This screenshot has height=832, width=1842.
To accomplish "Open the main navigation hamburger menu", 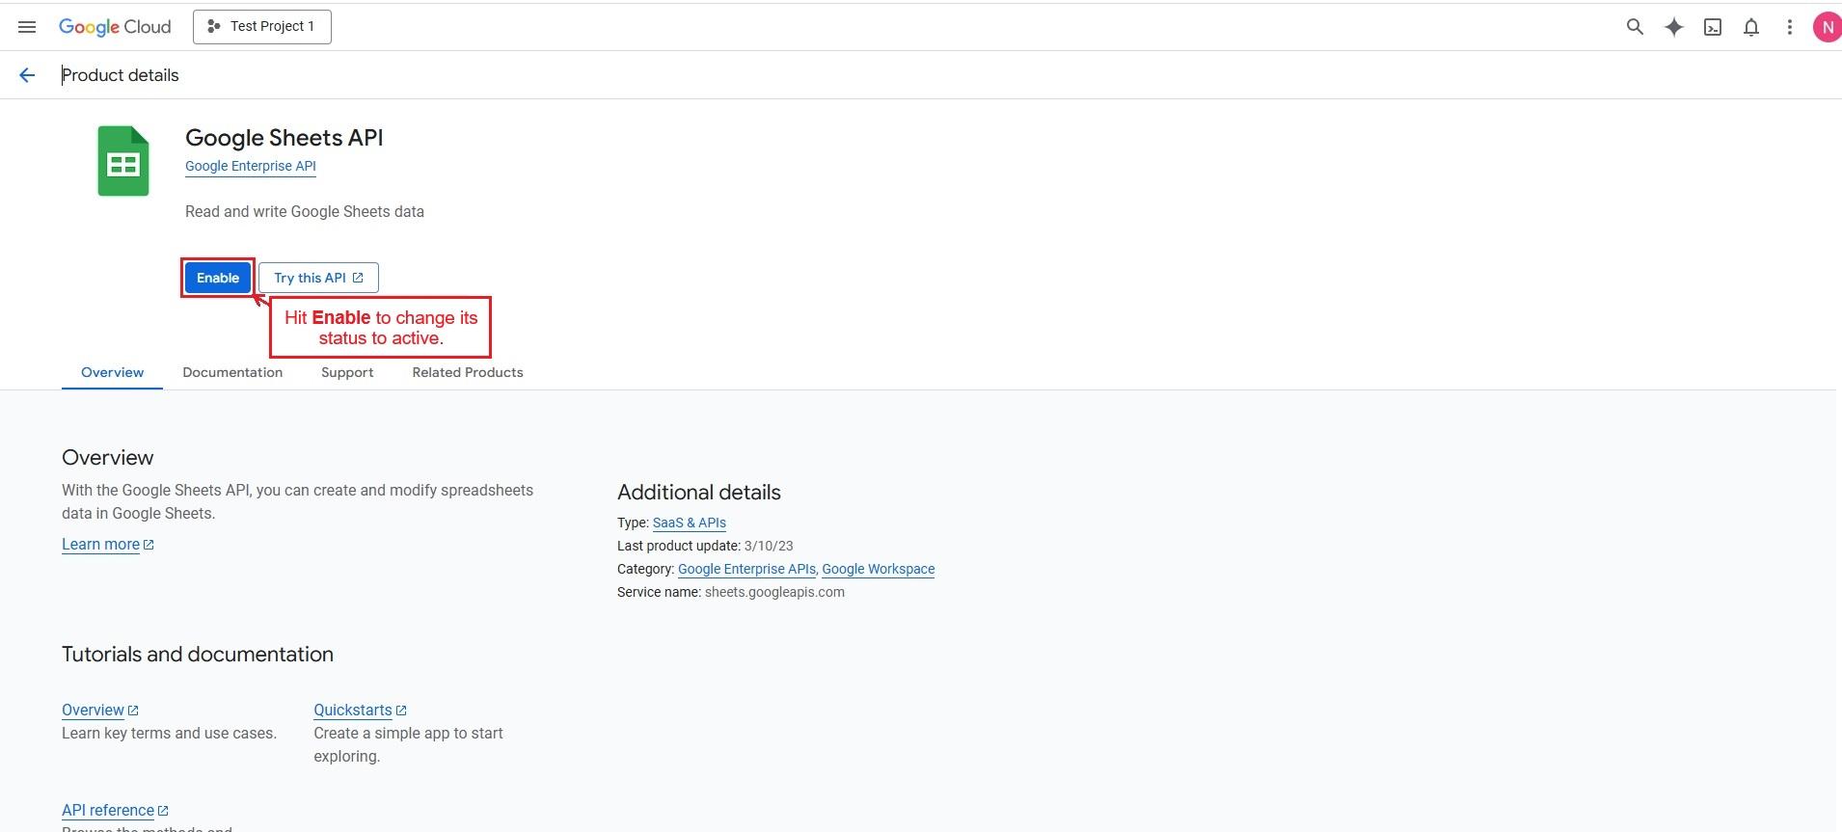I will point(27,27).
